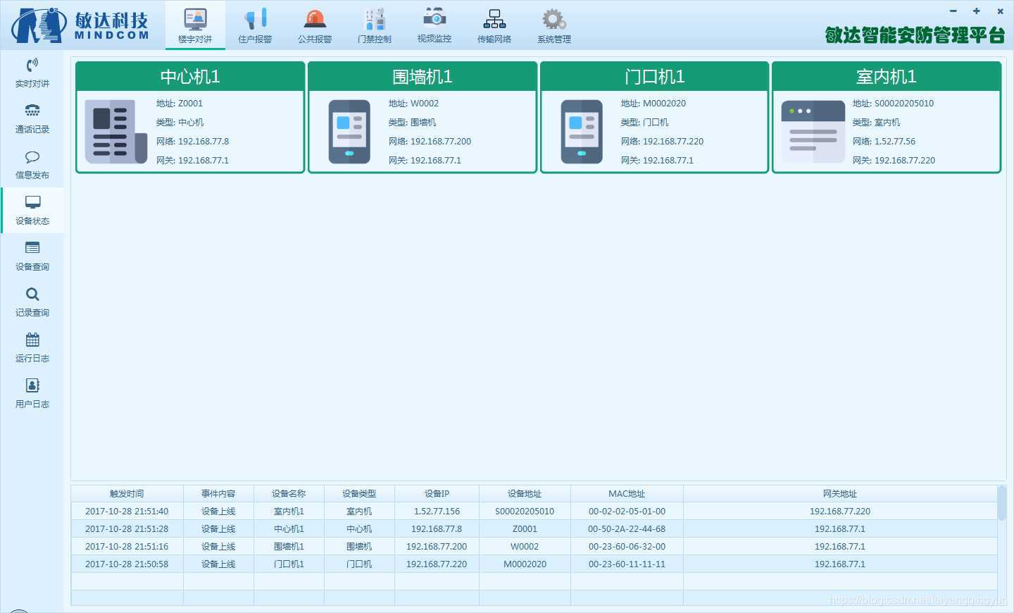Screen dimensions: 1014x613
Task: Click 中心机1 address text Z0001
Action: [x=190, y=103]
